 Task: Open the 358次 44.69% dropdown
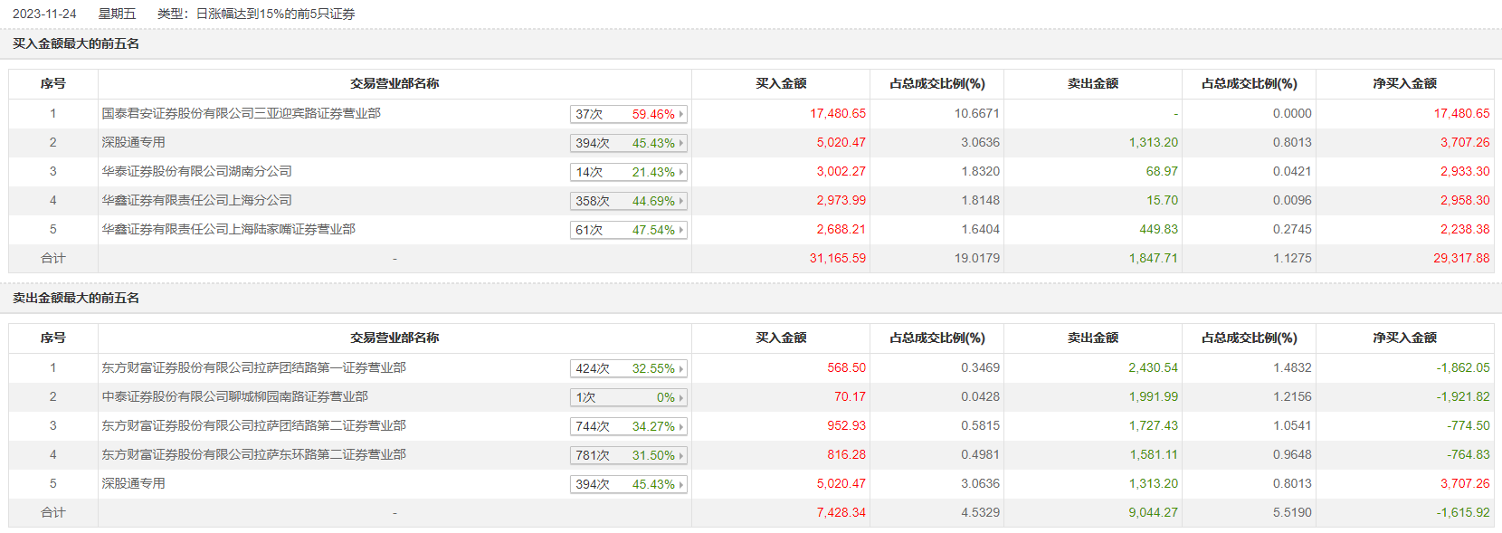pos(628,201)
